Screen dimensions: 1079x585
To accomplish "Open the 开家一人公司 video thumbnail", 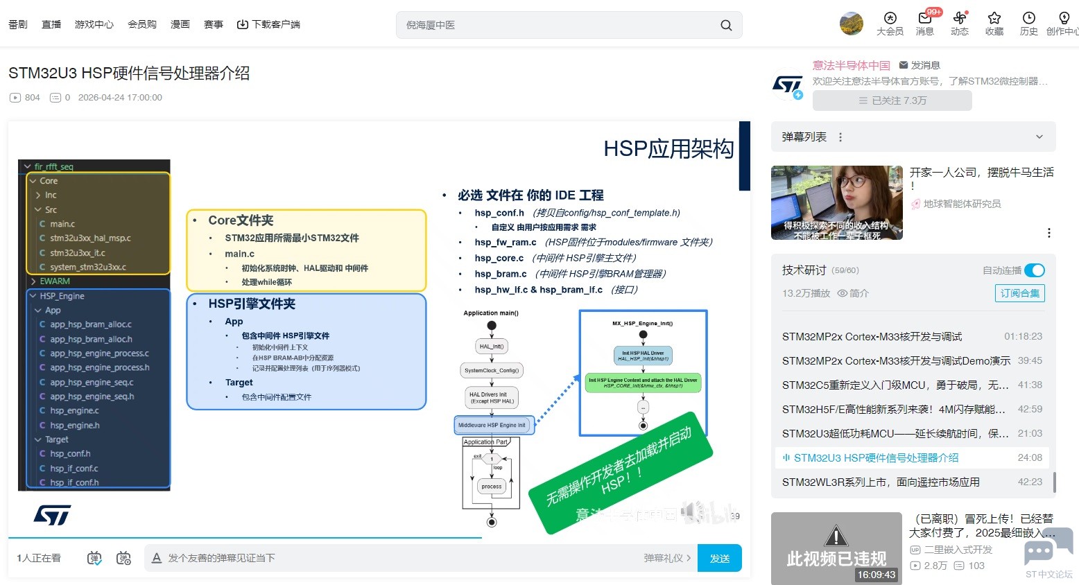I will (x=837, y=202).
